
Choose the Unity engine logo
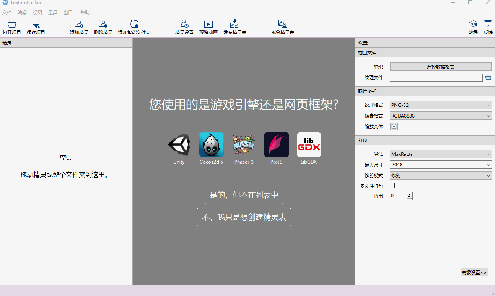pos(179,145)
